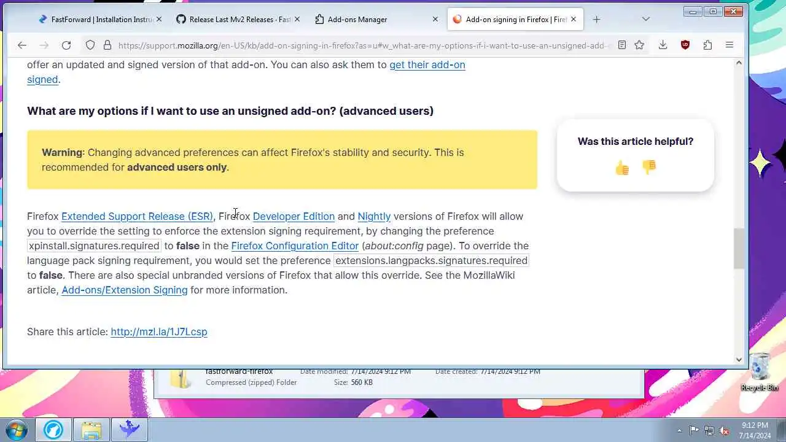The height and width of the screenshot is (442, 786).
Task: Vote thumbs down for the article
Action: pos(649,167)
